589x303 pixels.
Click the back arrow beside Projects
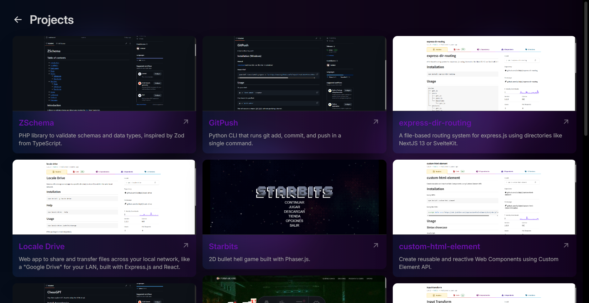pyautogui.click(x=18, y=20)
